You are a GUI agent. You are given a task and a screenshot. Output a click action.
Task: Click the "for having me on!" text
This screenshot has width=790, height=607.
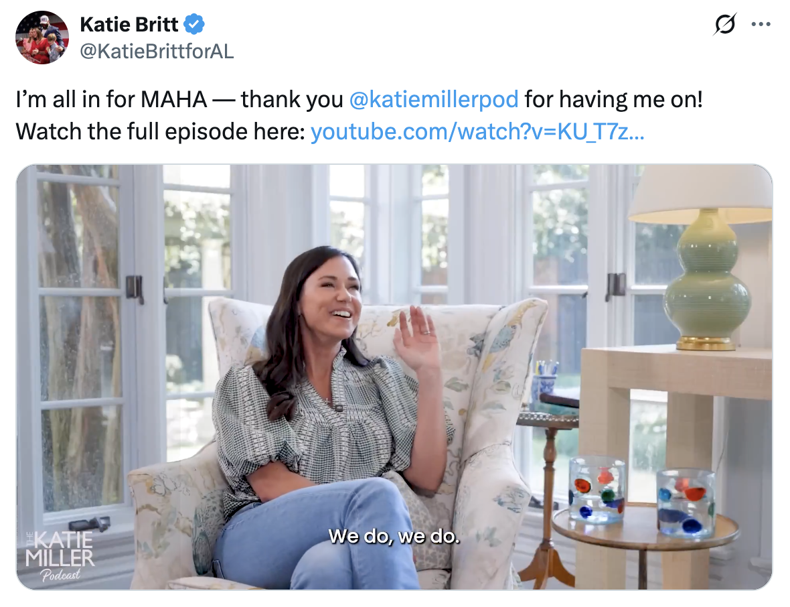click(x=613, y=99)
